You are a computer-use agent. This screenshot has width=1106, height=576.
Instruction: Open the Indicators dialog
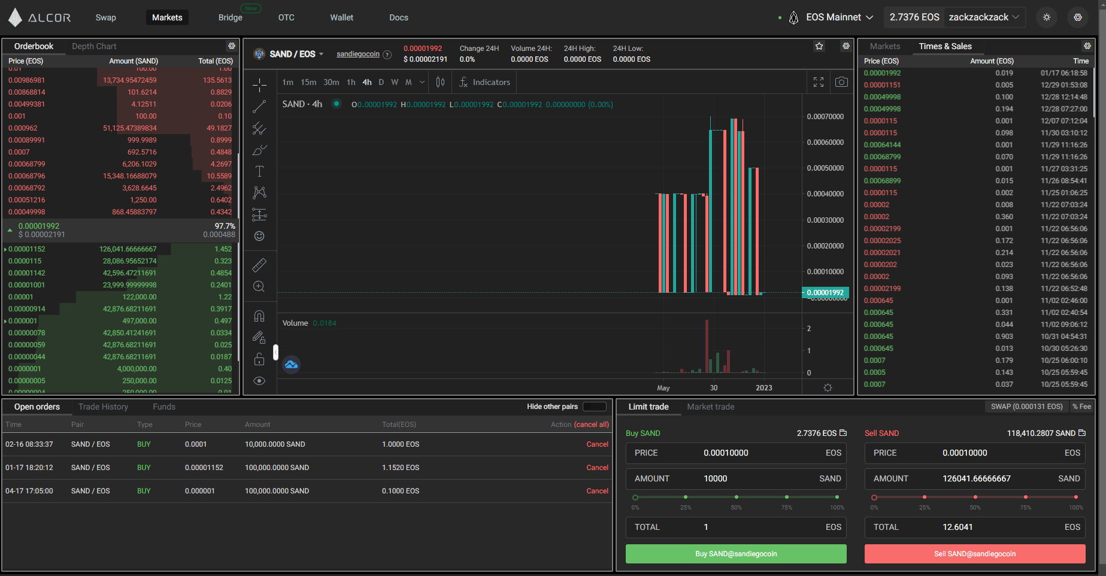tap(485, 82)
